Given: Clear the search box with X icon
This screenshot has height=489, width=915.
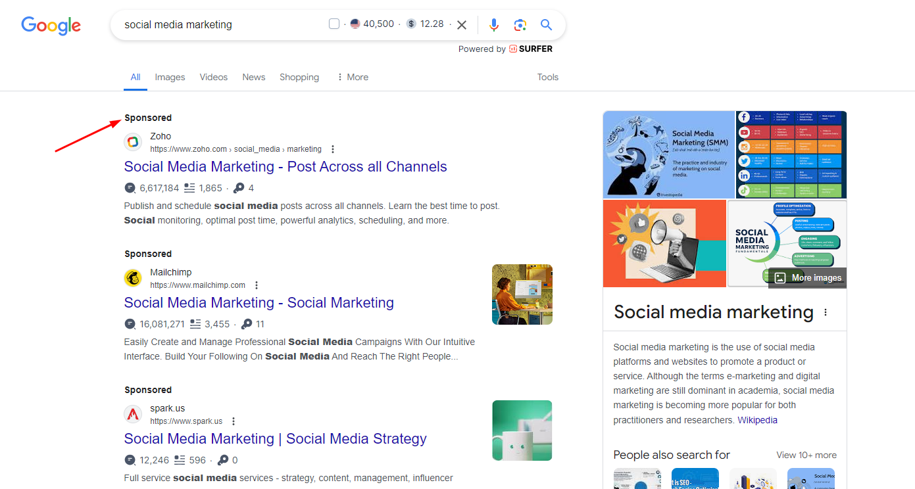Looking at the screenshot, I should [x=462, y=25].
